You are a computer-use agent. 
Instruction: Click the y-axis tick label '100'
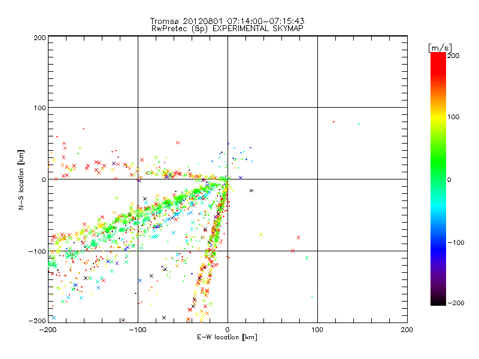click(x=40, y=108)
